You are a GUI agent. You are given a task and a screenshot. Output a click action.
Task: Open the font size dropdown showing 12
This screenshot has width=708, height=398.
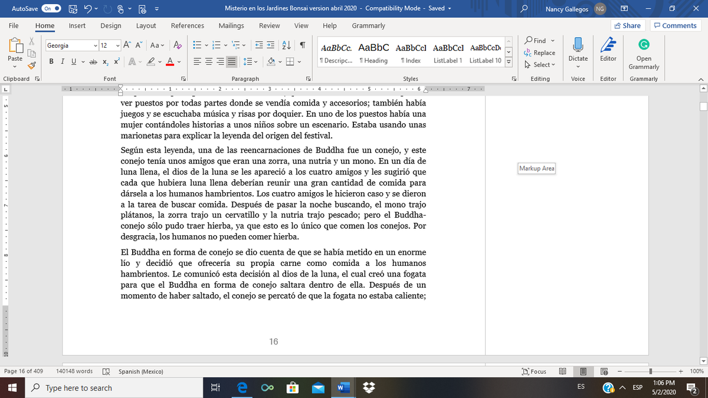click(x=118, y=45)
